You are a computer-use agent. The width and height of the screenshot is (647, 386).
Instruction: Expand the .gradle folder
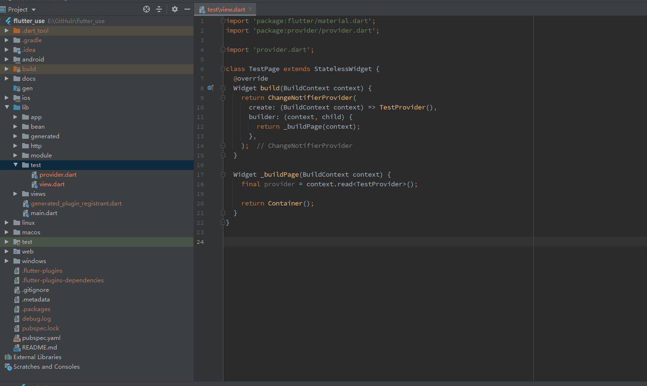(7, 40)
